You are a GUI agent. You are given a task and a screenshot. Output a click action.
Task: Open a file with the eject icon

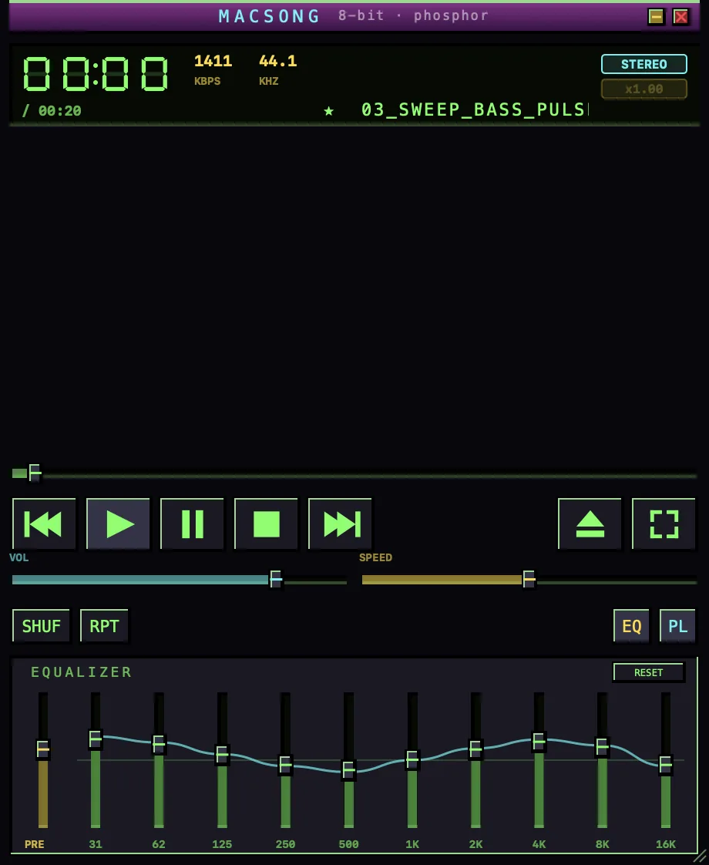(x=590, y=523)
